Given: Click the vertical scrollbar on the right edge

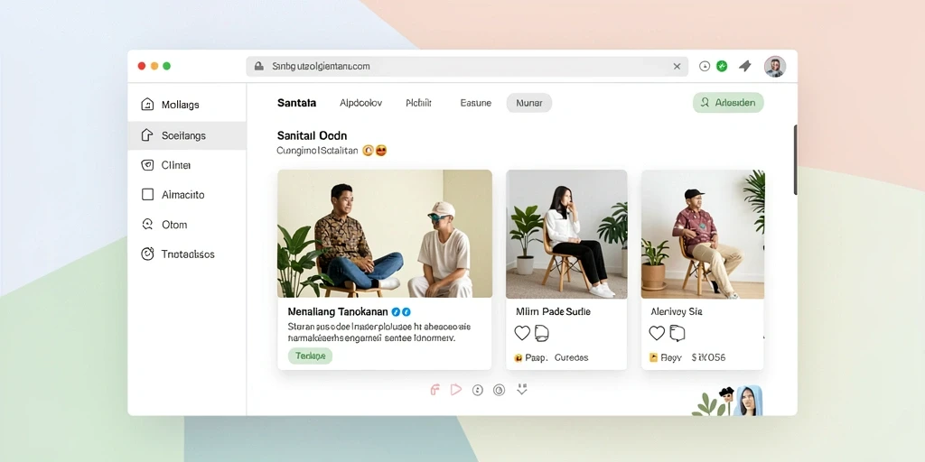Looking at the screenshot, I should tap(795, 160).
